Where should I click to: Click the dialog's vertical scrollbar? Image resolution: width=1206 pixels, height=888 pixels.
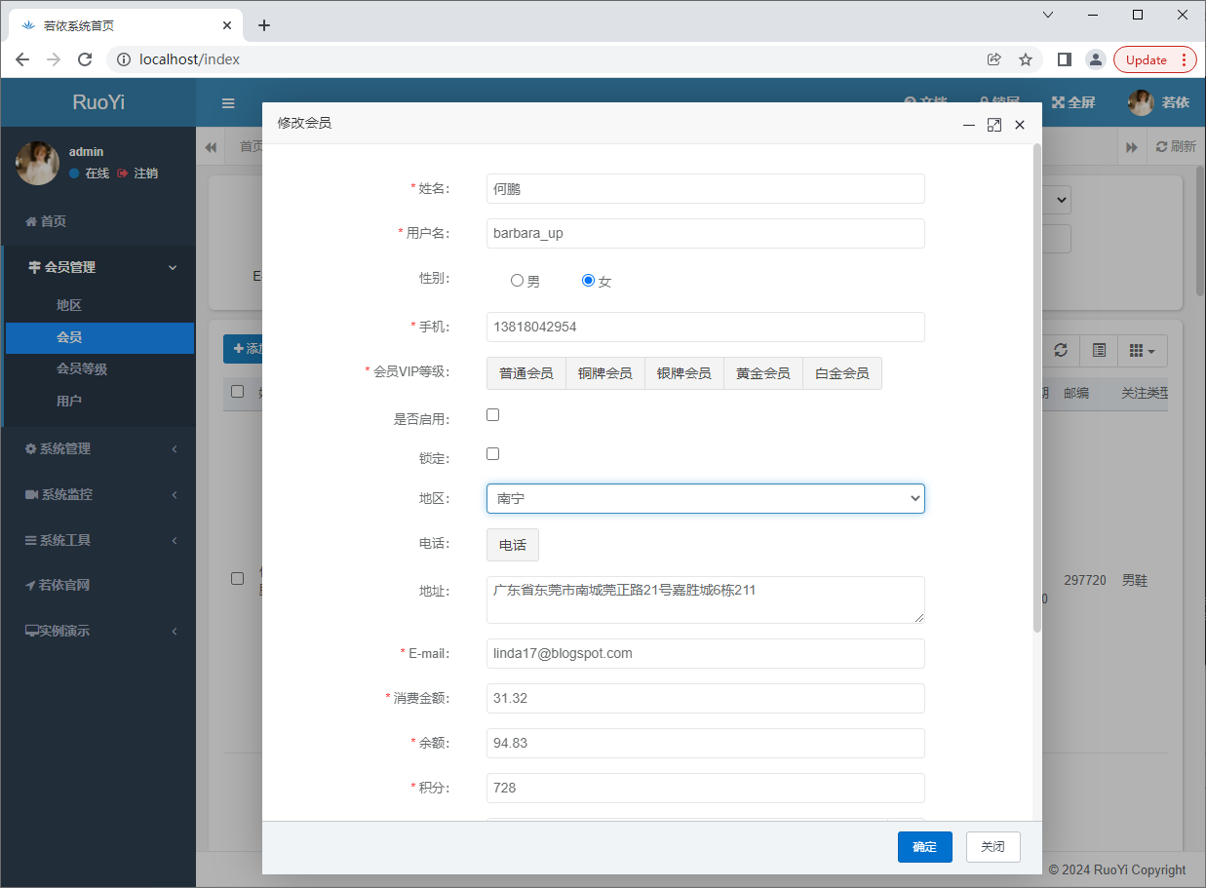click(x=1036, y=390)
